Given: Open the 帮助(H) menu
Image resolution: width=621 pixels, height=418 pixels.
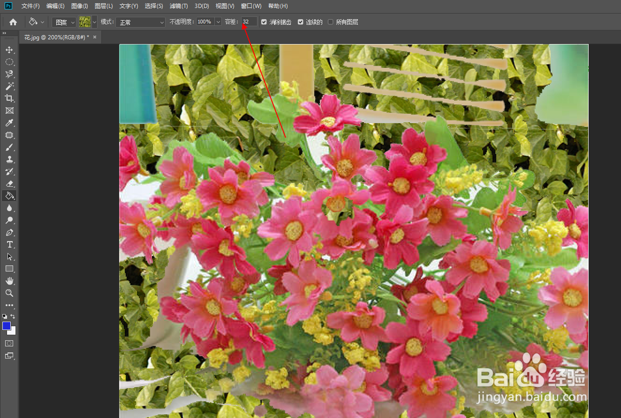Looking at the screenshot, I should point(278,6).
